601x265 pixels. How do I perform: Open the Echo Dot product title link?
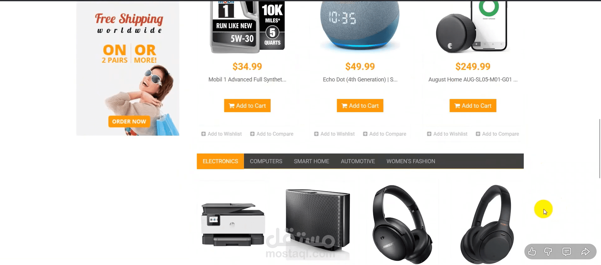point(360,80)
